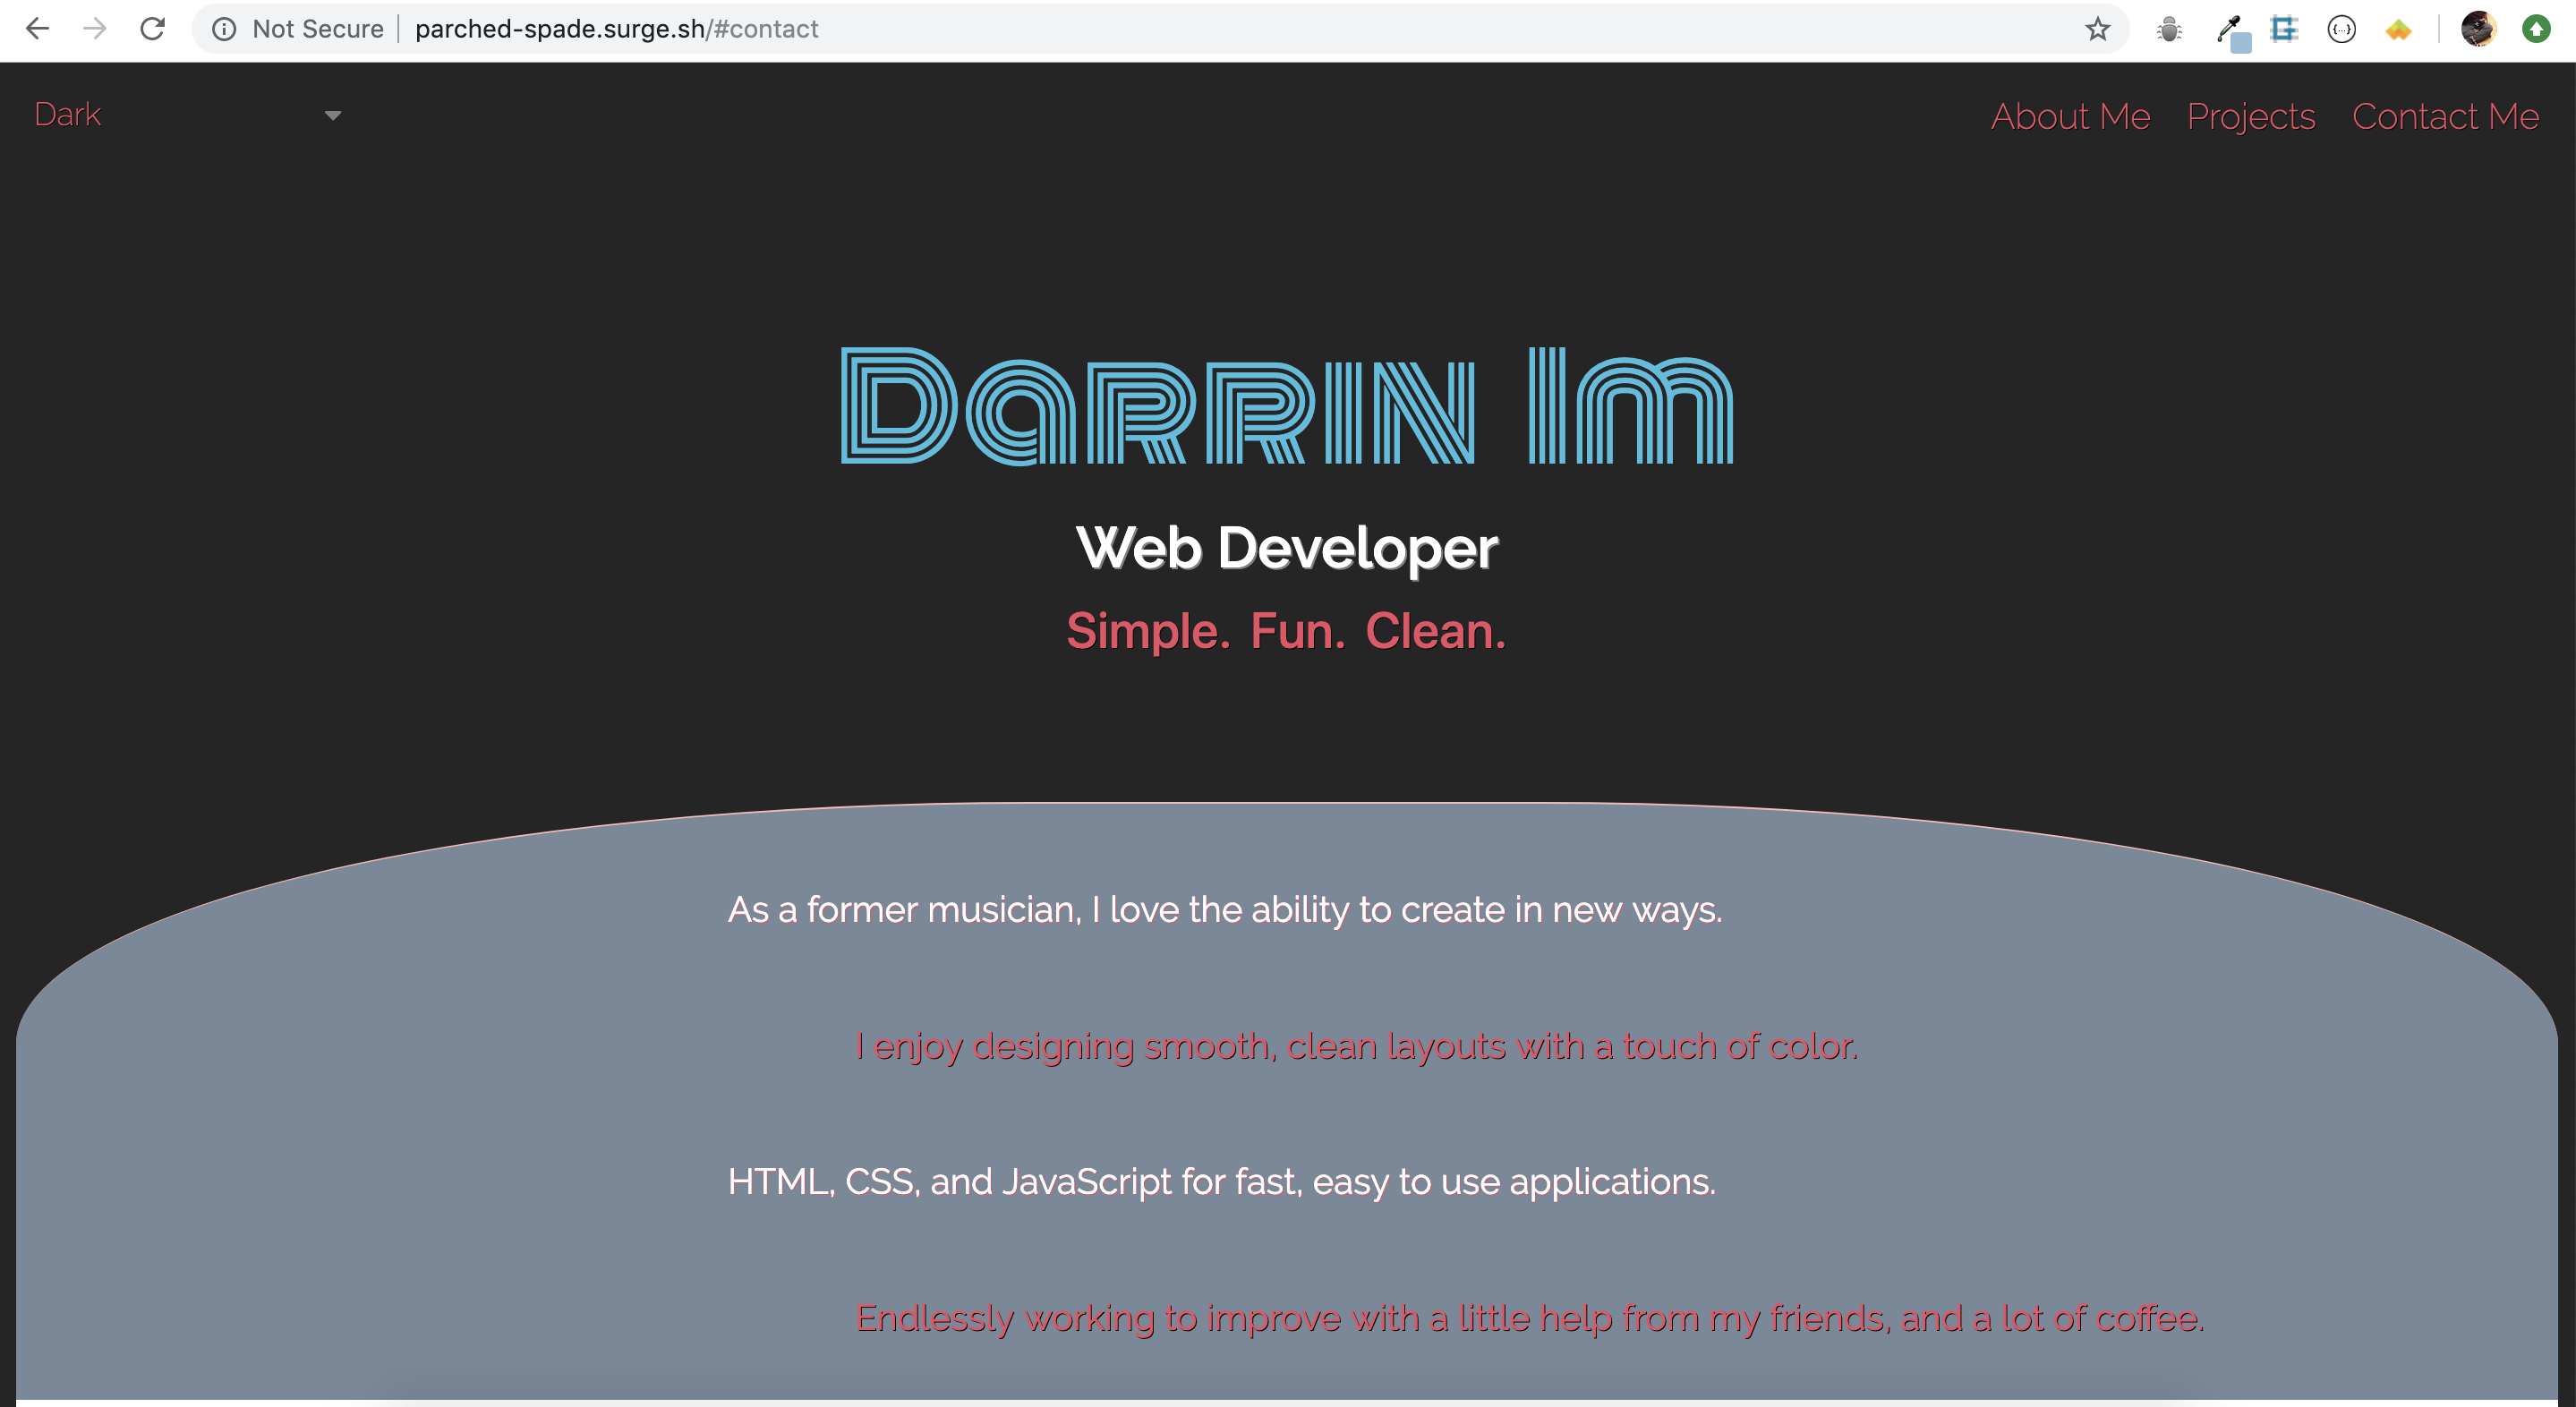Open the orange diamond extension icon

tap(2398, 29)
